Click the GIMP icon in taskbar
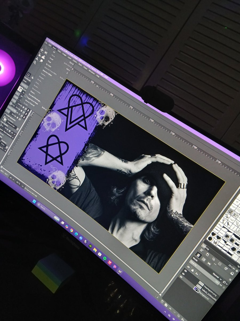This screenshot has height=321, width=240. point(120,272)
